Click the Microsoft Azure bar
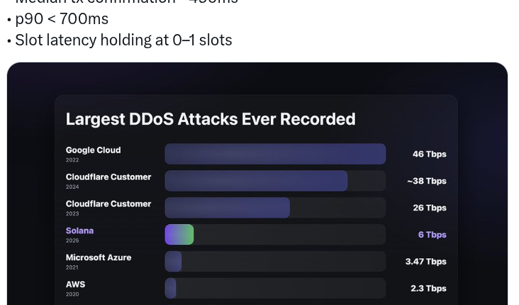 (174, 262)
